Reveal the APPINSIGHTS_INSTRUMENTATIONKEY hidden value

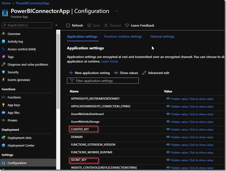(x=190, y=99)
